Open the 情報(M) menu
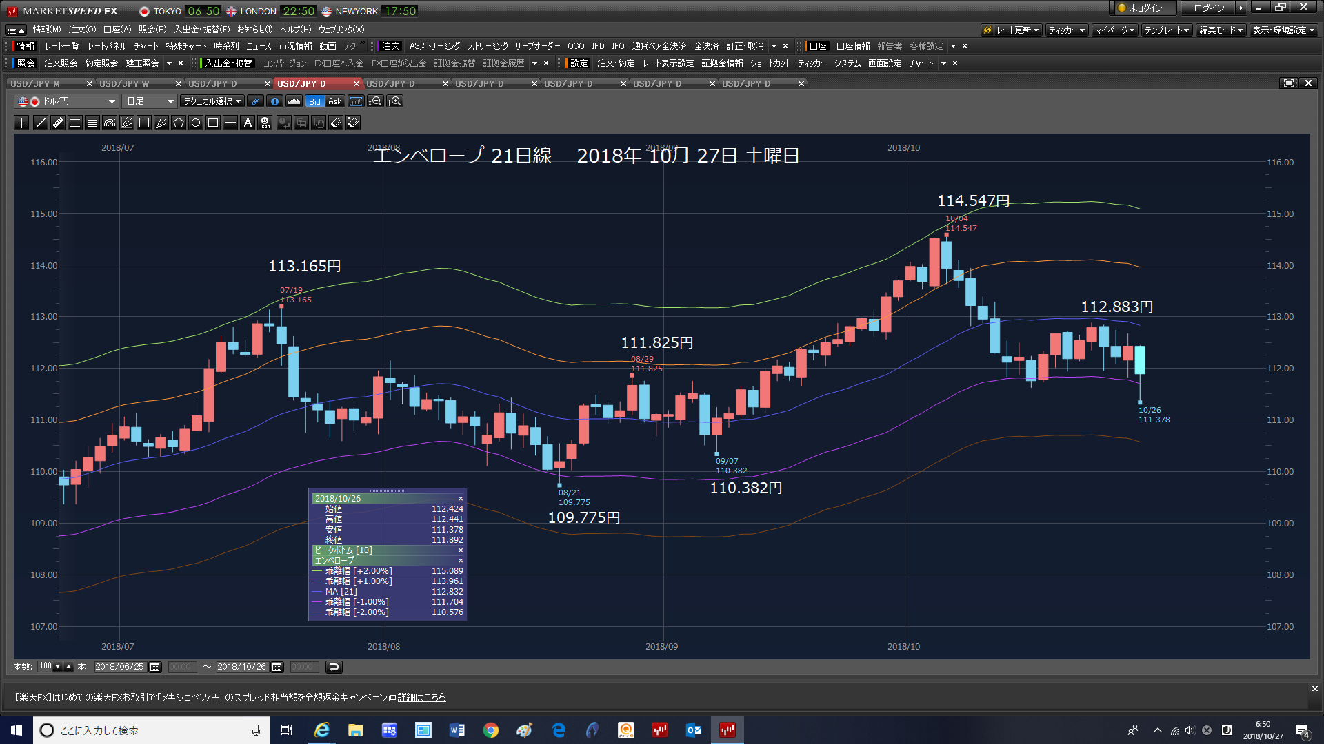This screenshot has width=1324, height=744. pos(47,30)
